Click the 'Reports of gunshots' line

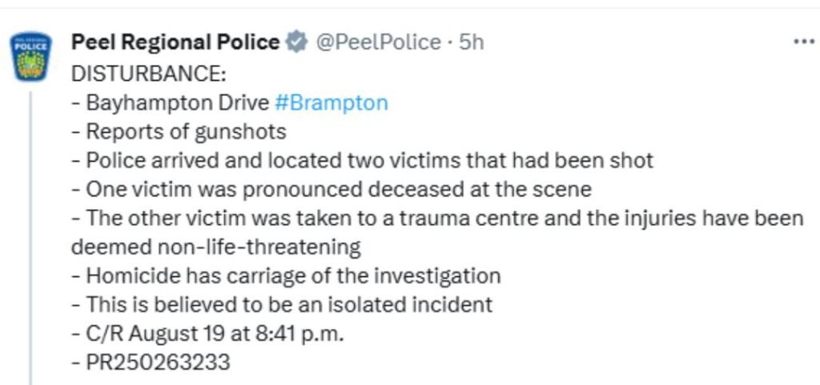point(179,131)
